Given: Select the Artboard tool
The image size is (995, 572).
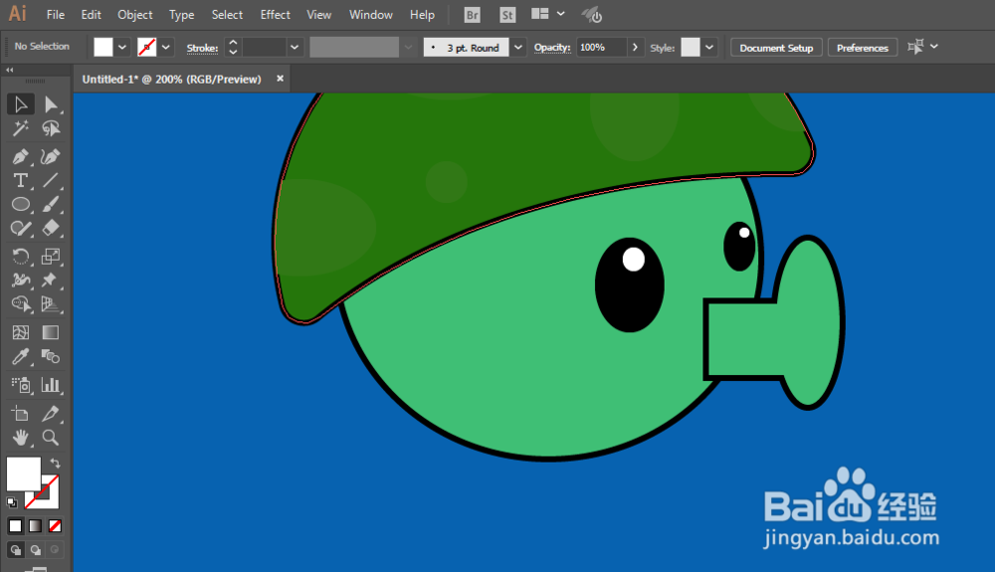Looking at the screenshot, I should click(20, 414).
